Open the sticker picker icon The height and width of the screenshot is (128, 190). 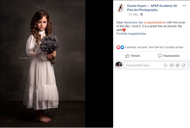tap(183, 65)
